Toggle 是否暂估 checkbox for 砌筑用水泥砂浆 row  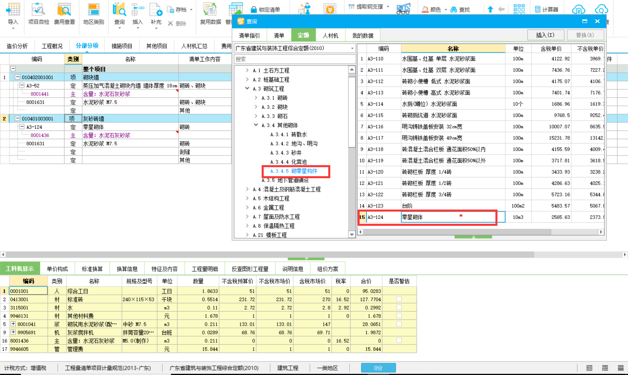pos(399,324)
